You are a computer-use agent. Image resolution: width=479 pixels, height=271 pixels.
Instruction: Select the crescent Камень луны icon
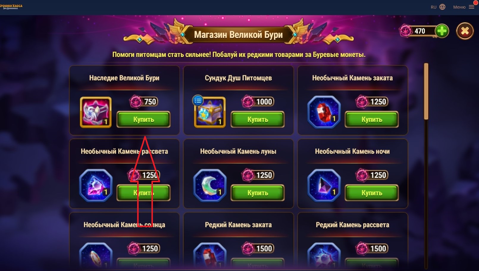(x=210, y=186)
